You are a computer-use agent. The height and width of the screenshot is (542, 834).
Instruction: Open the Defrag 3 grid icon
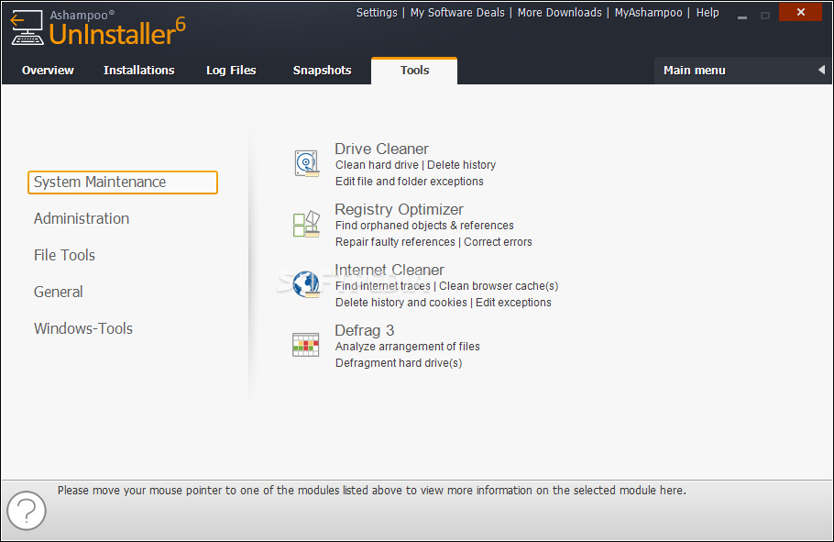(306, 345)
